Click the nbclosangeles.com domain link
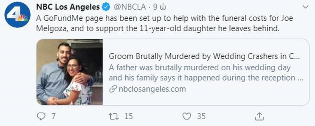The width and height of the screenshot is (315, 126). click(x=152, y=89)
